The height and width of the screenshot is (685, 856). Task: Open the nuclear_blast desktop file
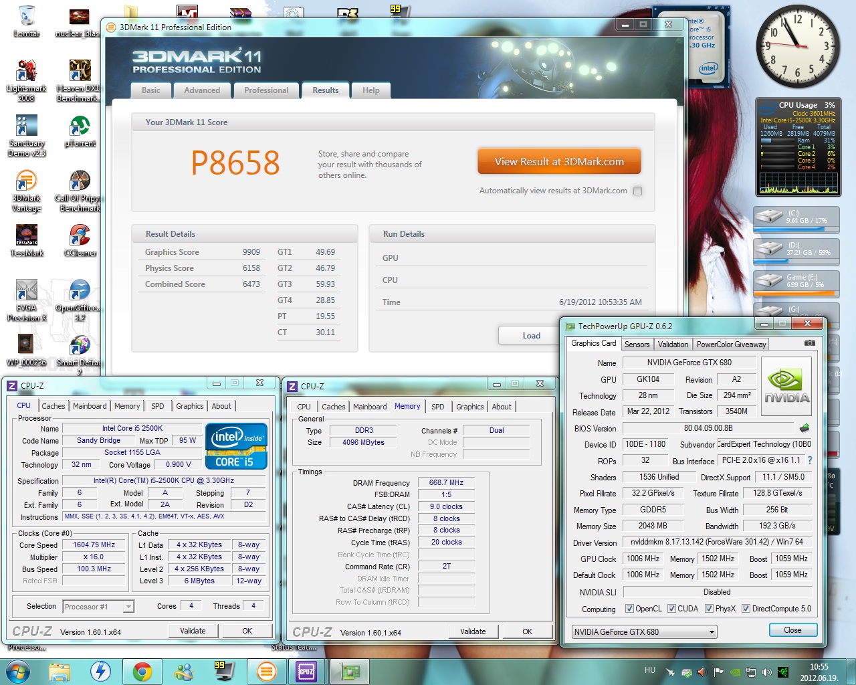click(x=80, y=21)
